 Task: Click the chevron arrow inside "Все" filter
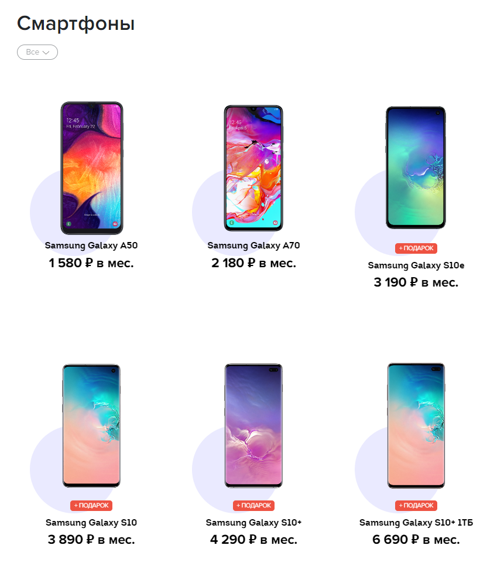[x=46, y=53]
